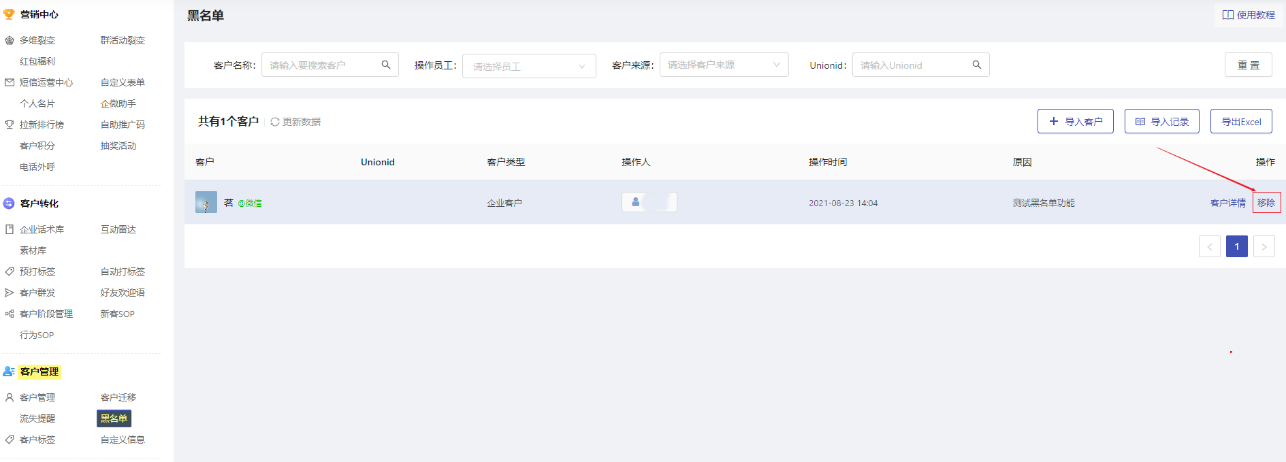Click the 更新数据 refresh icon
Image resolution: width=1286 pixels, height=462 pixels.
(275, 122)
